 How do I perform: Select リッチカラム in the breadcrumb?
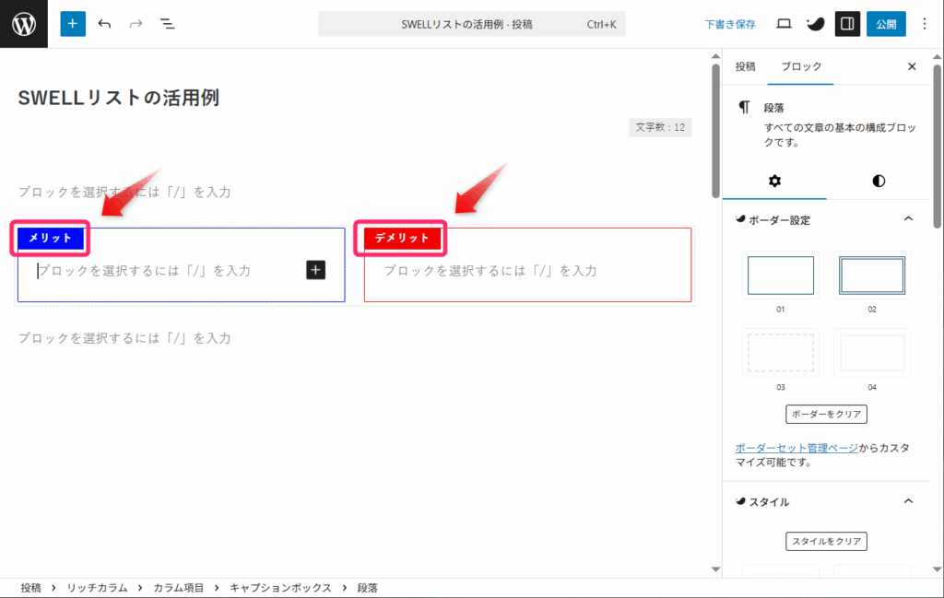point(97,588)
